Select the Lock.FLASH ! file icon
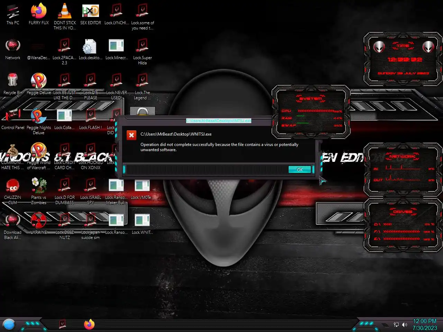 (91, 119)
